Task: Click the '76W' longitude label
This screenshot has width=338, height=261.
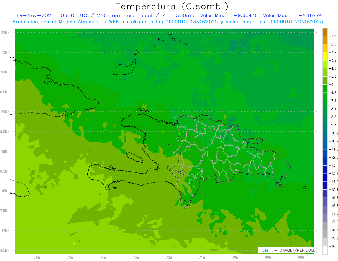Action: click(x=37, y=257)
